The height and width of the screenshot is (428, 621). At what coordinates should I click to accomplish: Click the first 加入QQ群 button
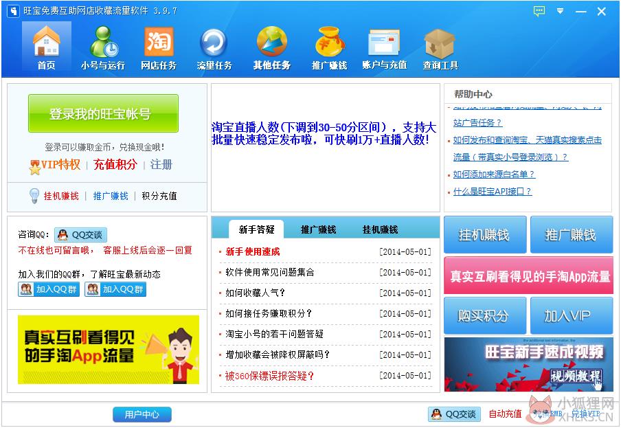point(49,289)
